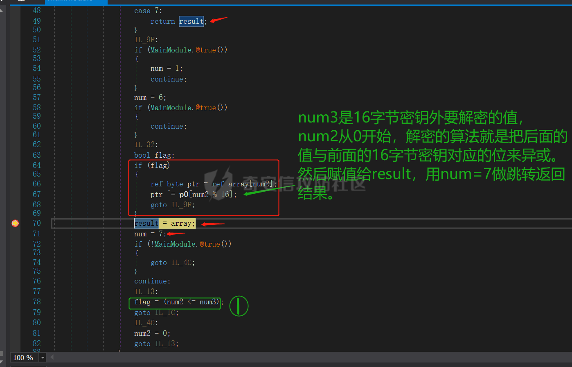
Task: Click 'continue;' on line 76
Action: [x=152, y=281]
